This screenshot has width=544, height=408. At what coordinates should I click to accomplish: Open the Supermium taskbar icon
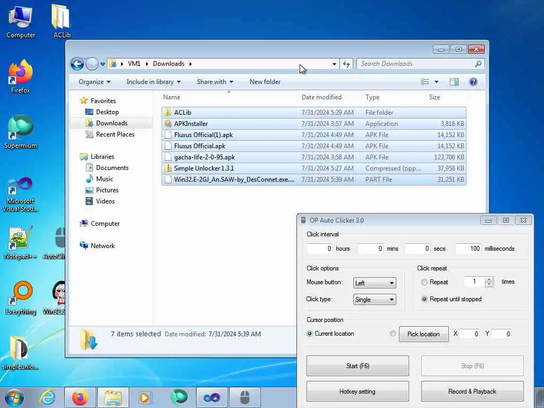tap(179, 397)
